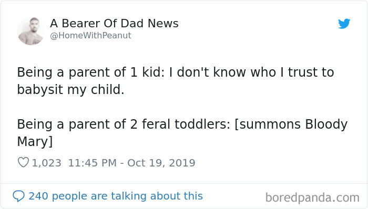Click the 'trust to' text in the tweet
This screenshot has height=209, width=368.
pos(311,72)
